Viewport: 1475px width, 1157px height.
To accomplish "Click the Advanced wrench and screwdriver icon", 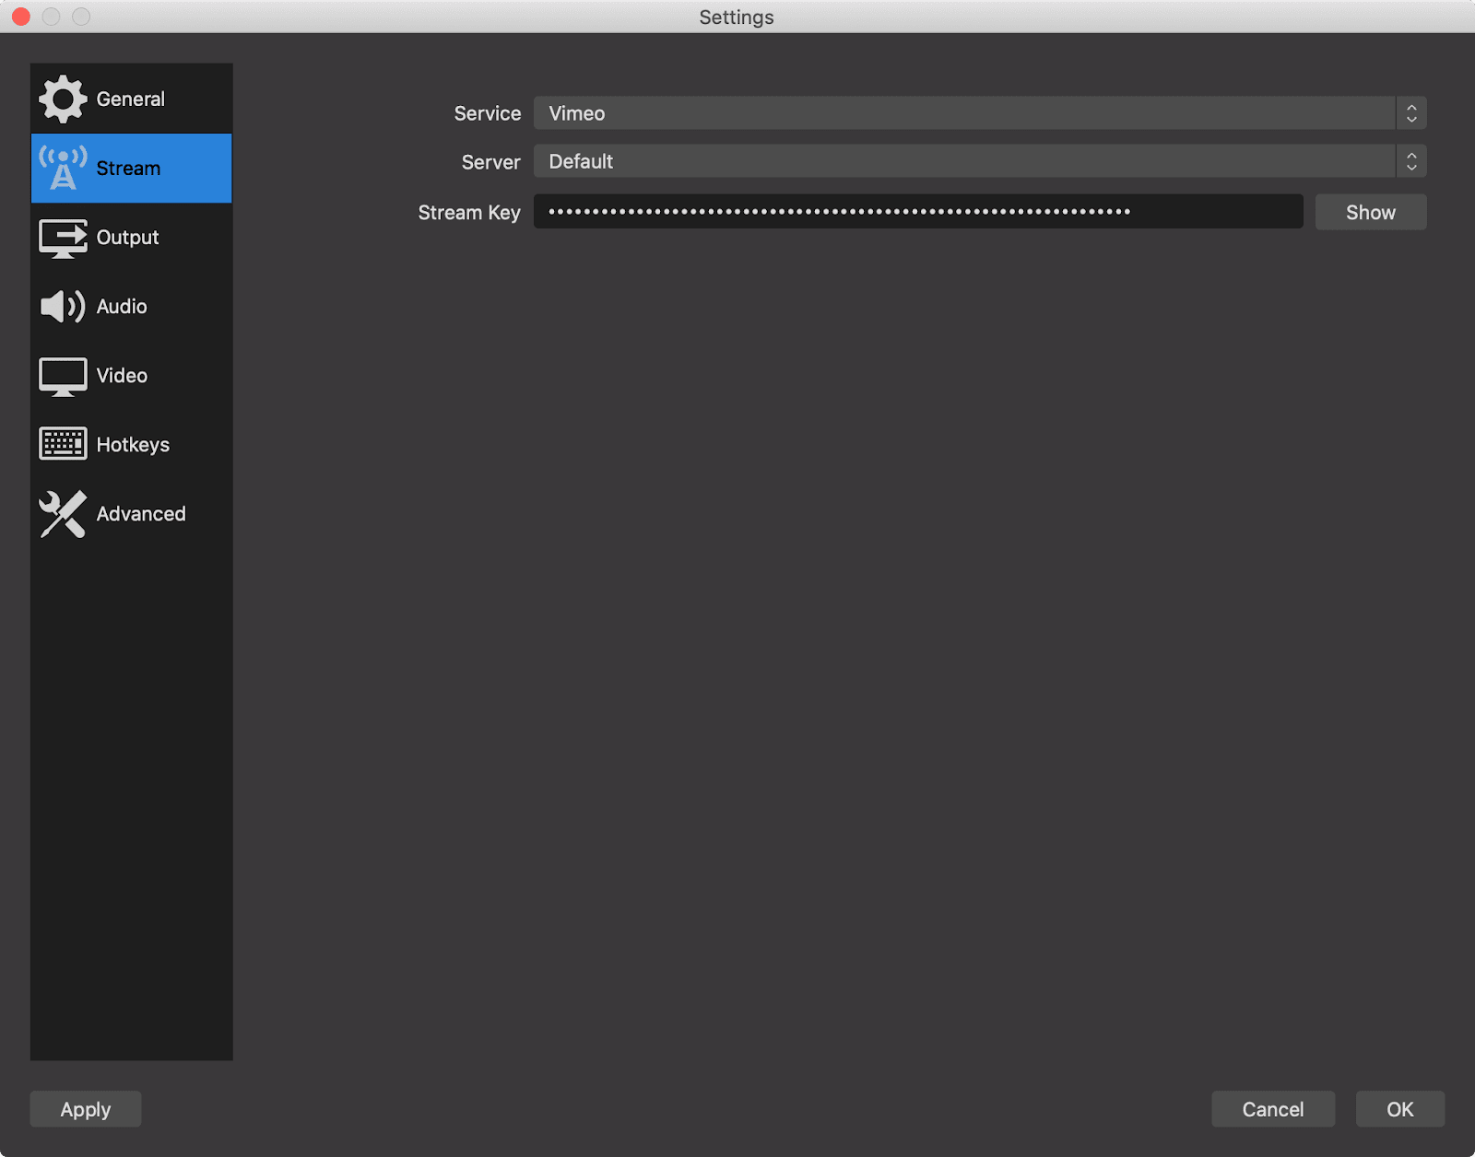I will tap(63, 514).
